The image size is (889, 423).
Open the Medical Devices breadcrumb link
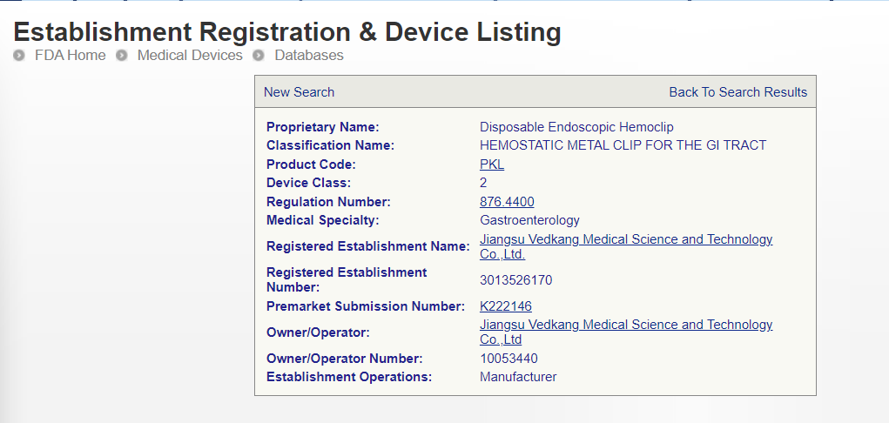[x=190, y=56]
